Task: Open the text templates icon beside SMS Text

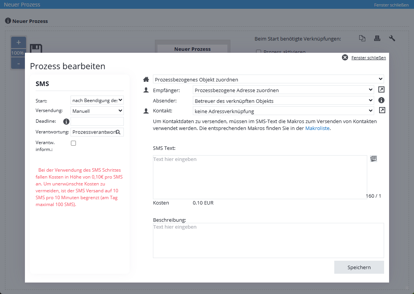Action: (374, 159)
